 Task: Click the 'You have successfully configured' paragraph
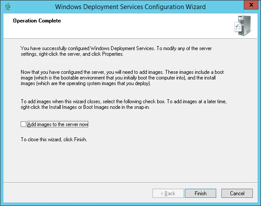point(116,51)
